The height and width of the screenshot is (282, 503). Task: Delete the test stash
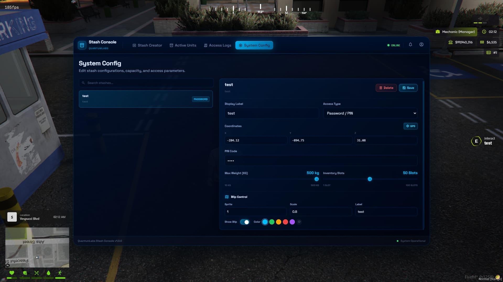pos(386,88)
